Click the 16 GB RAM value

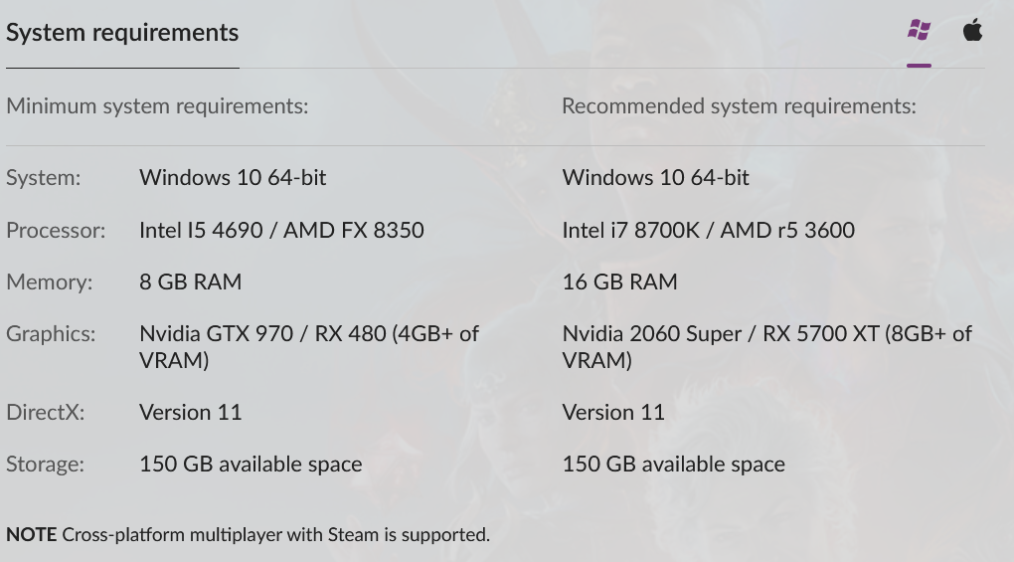pyautogui.click(x=619, y=281)
